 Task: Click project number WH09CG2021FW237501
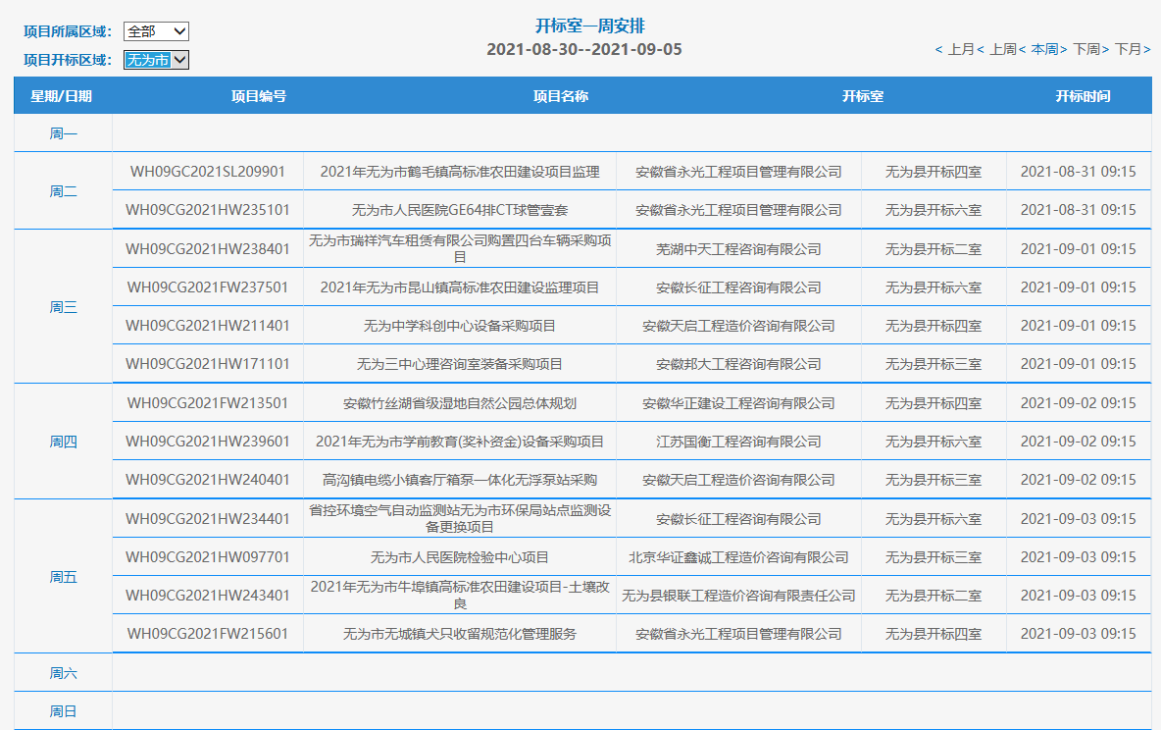(x=207, y=287)
